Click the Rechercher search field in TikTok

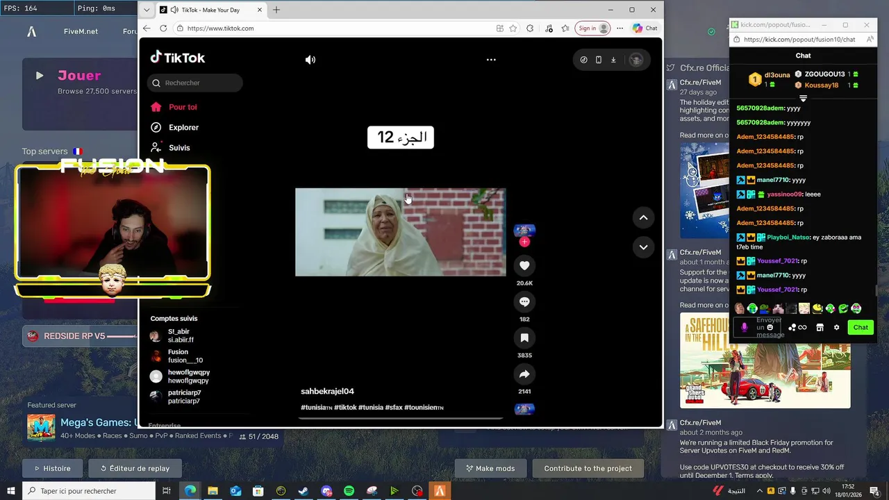(x=195, y=83)
